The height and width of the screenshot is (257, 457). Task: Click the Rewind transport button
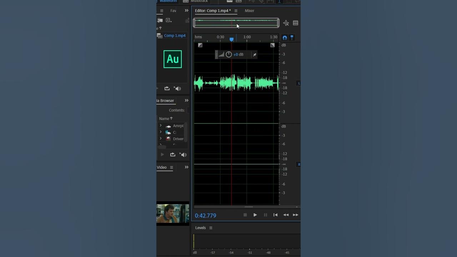(286, 215)
